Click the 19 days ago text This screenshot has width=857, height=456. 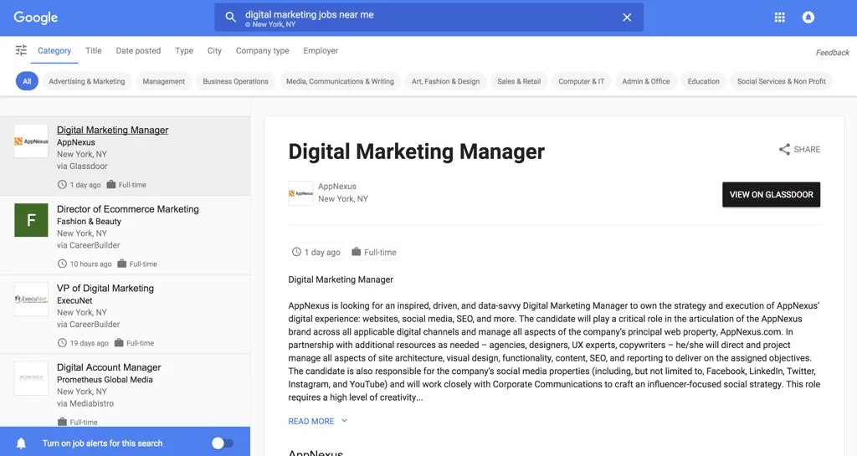[x=89, y=343]
